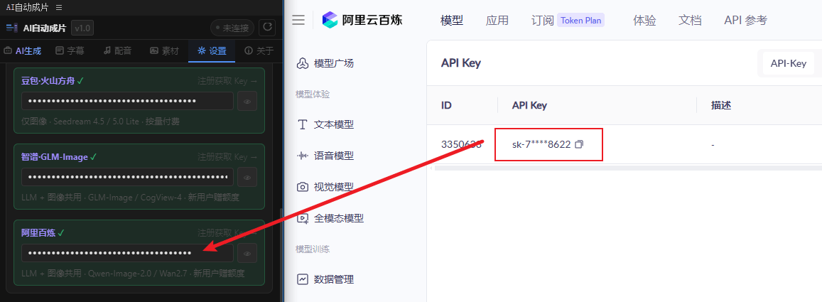
Task: Click the AI自动成片 plugin logo icon
Action: pos(12,28)
